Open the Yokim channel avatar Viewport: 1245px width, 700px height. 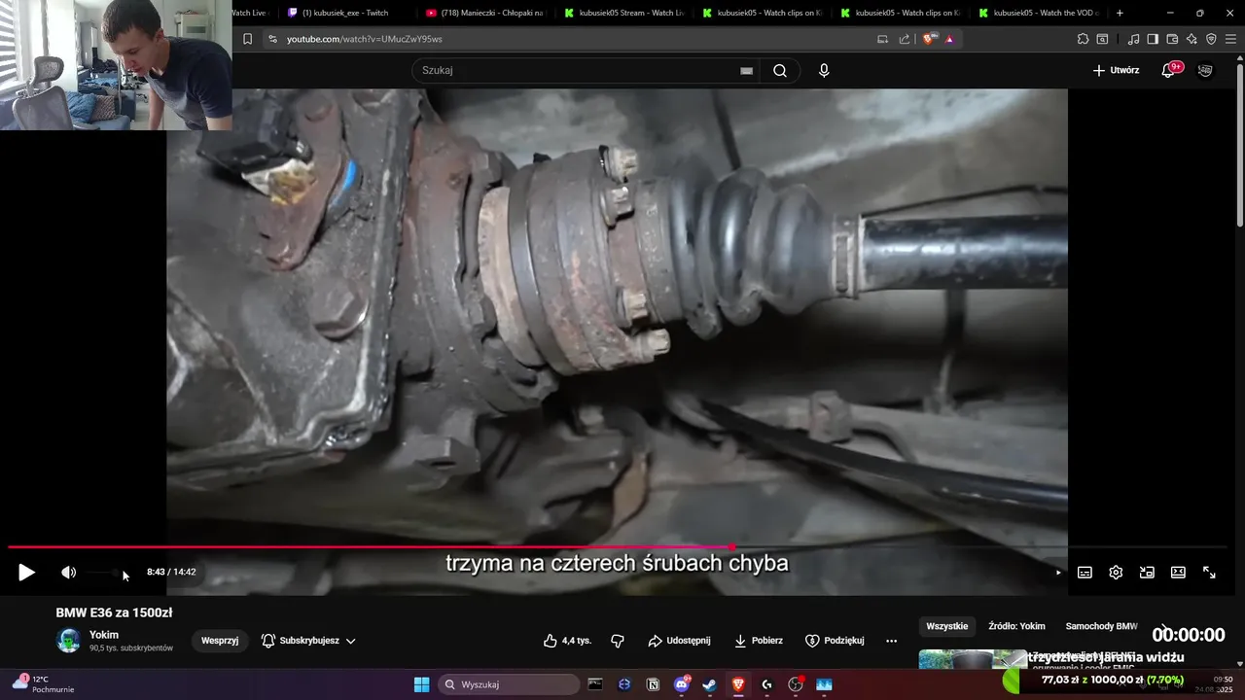(69, 641)
